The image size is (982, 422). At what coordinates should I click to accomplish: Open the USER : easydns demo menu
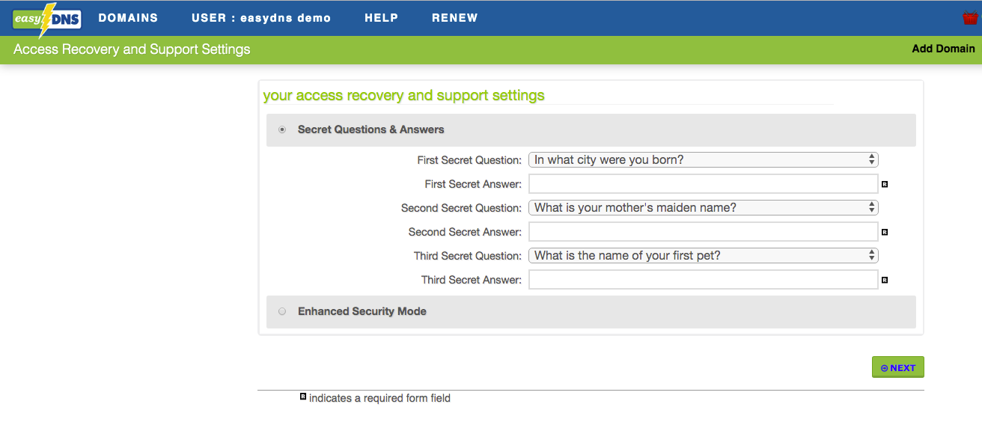tap(261, 18)
